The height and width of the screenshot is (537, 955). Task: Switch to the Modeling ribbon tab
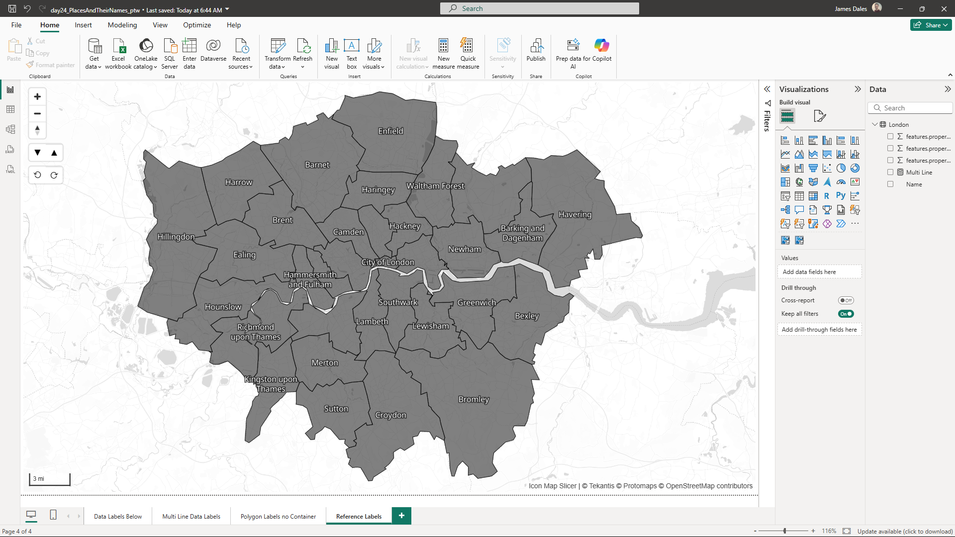(x=122, y=25)
